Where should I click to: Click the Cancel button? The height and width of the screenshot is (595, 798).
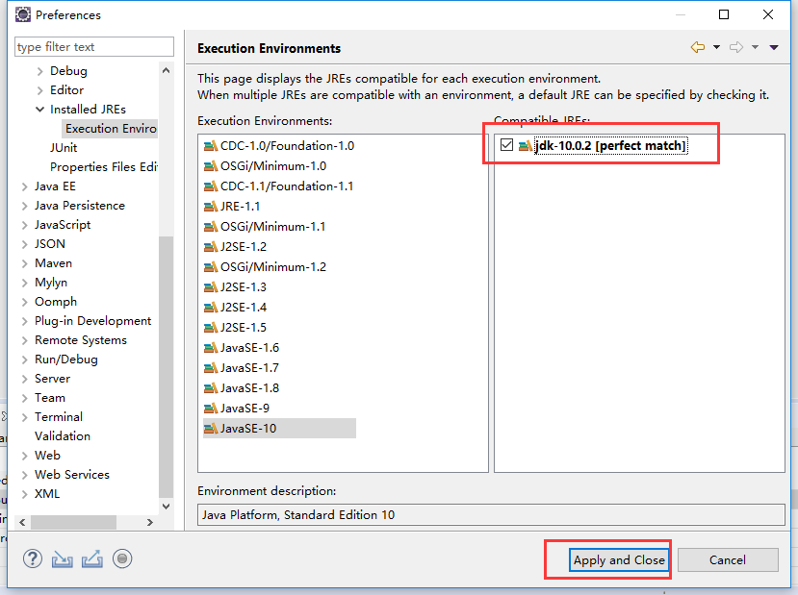click(728, 560)
